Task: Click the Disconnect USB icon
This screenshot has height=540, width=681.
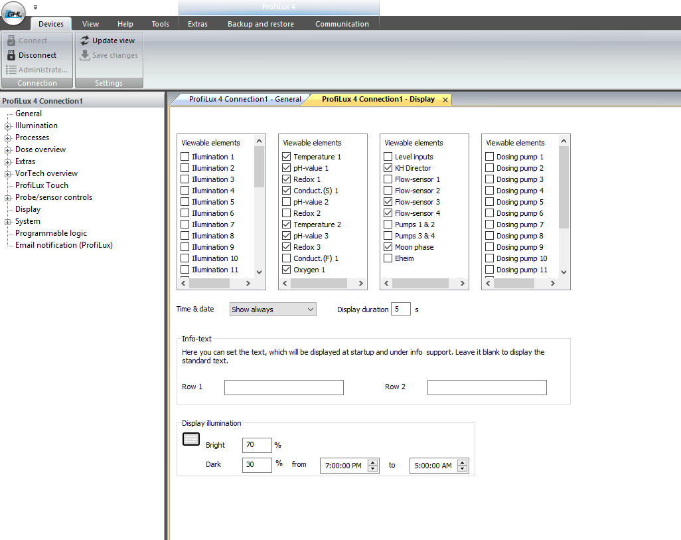Action: click(11, 55)
